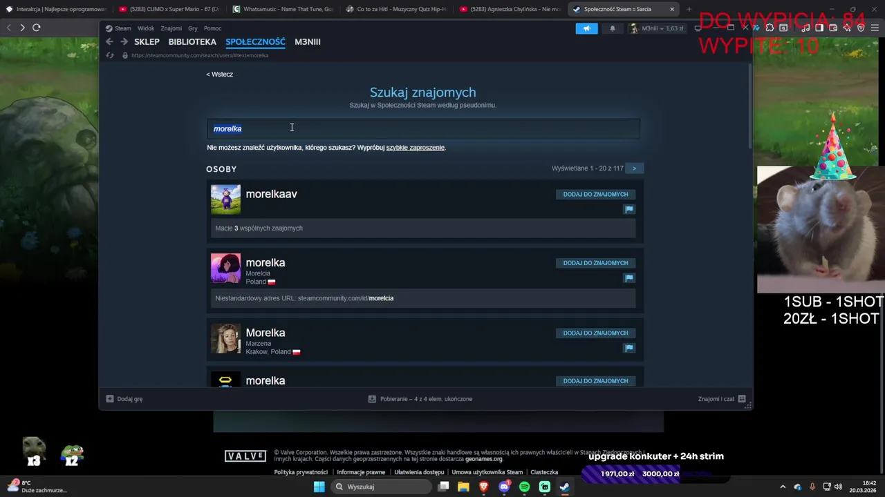This screenshot has width=885, height=497.
Task: Open Umowa użytkownika Steam link
Action: click(487, 473)
